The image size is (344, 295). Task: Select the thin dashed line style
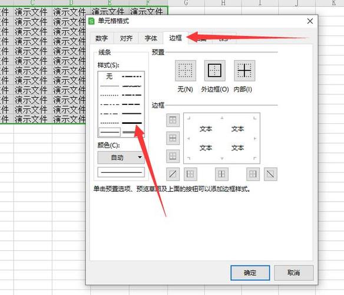109,123
